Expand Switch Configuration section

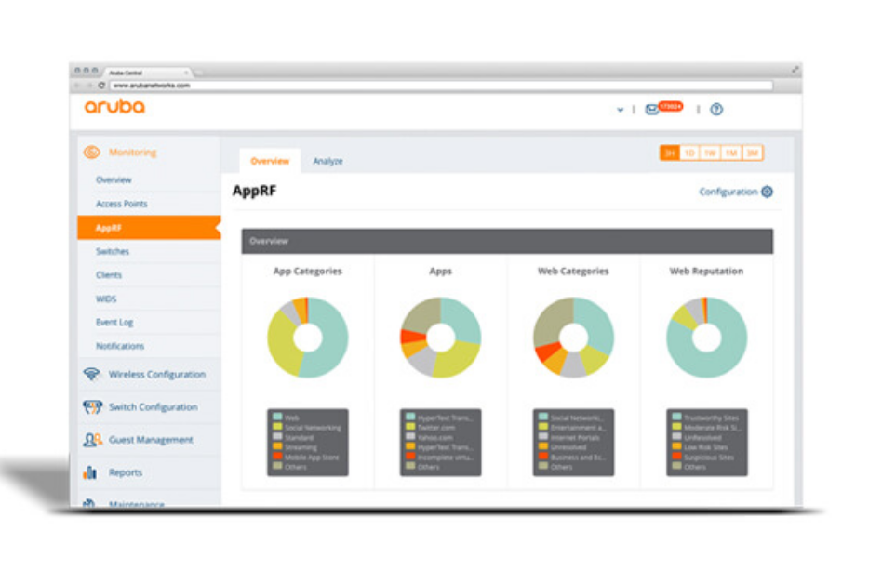(153, 407)
